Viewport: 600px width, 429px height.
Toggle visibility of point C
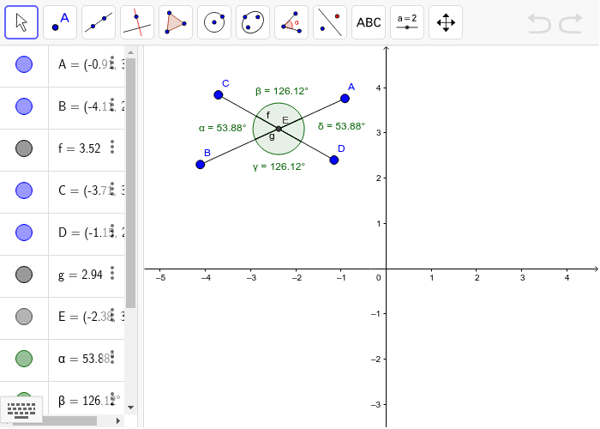pos(24,190)
